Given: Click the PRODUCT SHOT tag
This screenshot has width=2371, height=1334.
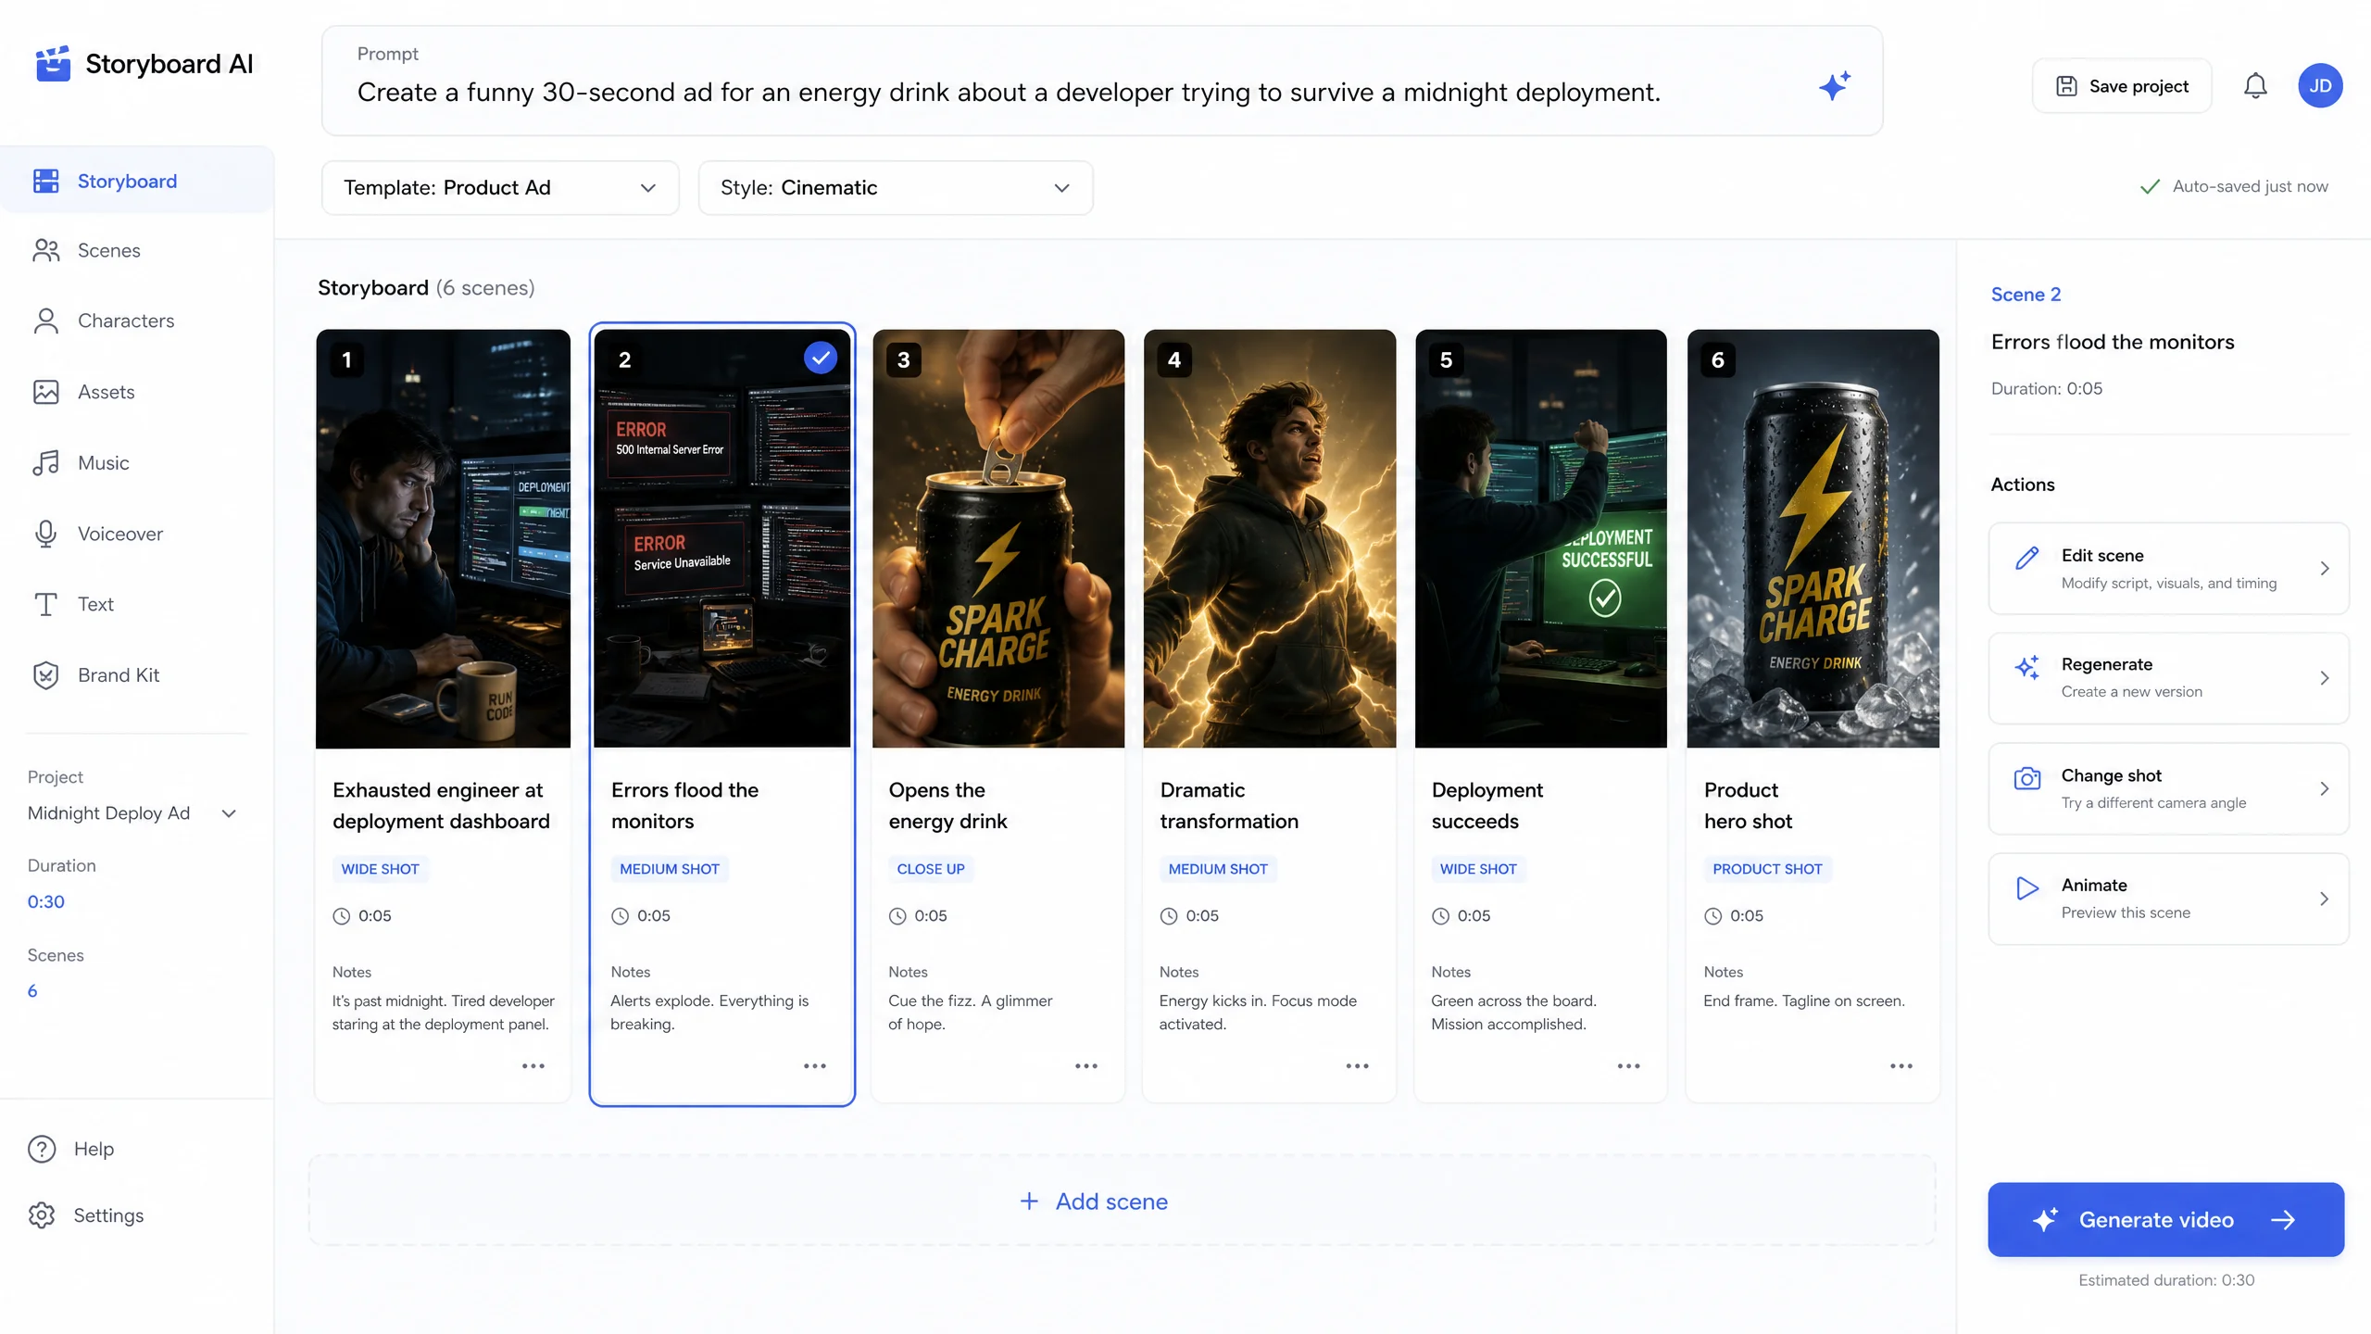Looking at the screenshot, I should 1767,869.
